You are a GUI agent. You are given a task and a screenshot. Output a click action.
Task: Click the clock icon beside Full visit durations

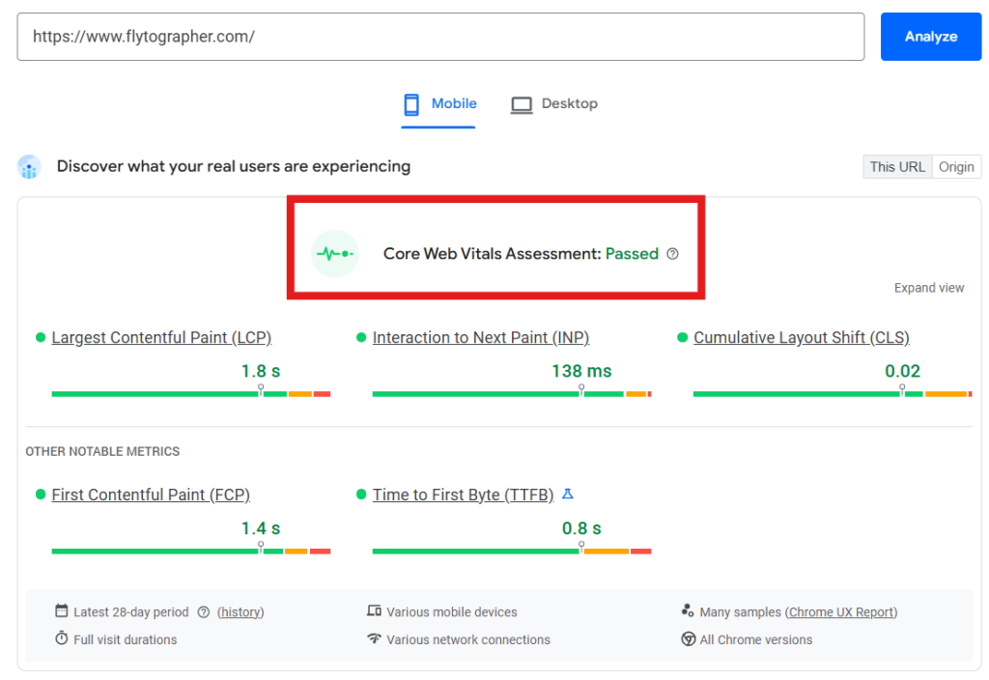pos(62,639)
